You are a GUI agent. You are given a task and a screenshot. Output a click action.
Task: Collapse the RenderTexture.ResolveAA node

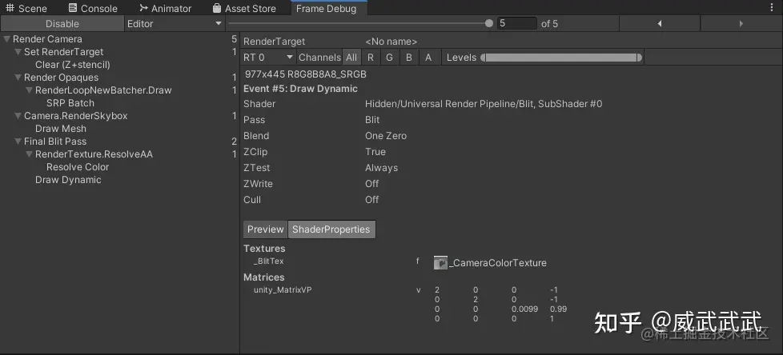[29, 154]
